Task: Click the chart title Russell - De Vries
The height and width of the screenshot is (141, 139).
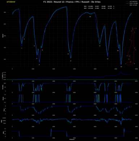Action: 91,2
